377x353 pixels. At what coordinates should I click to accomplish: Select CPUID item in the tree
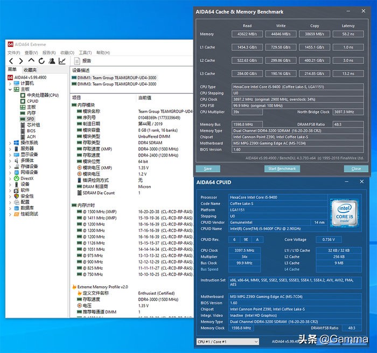(33, 101)
